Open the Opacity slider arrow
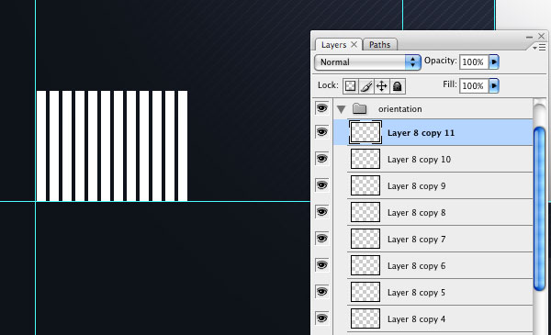 [x=494, y=62]
